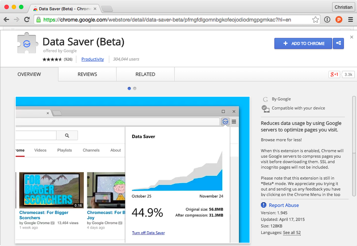Click the Data Saver (Beta) title

[x=83, y=42]
